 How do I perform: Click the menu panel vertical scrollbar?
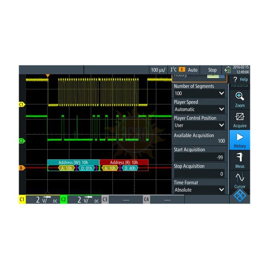[228, 139]
